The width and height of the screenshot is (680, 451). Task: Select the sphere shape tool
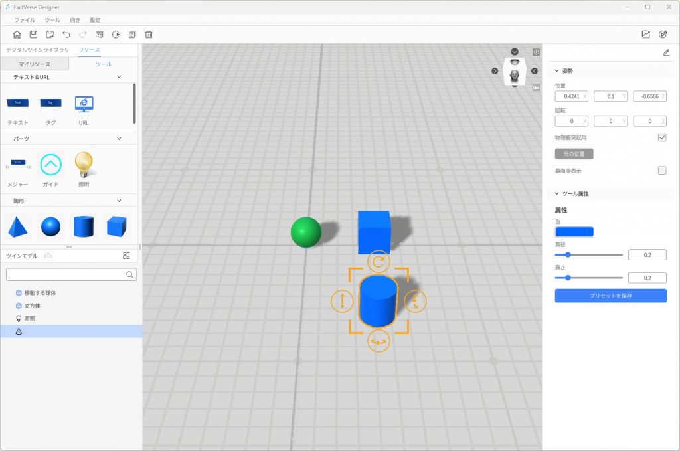[x=50, y=227]
